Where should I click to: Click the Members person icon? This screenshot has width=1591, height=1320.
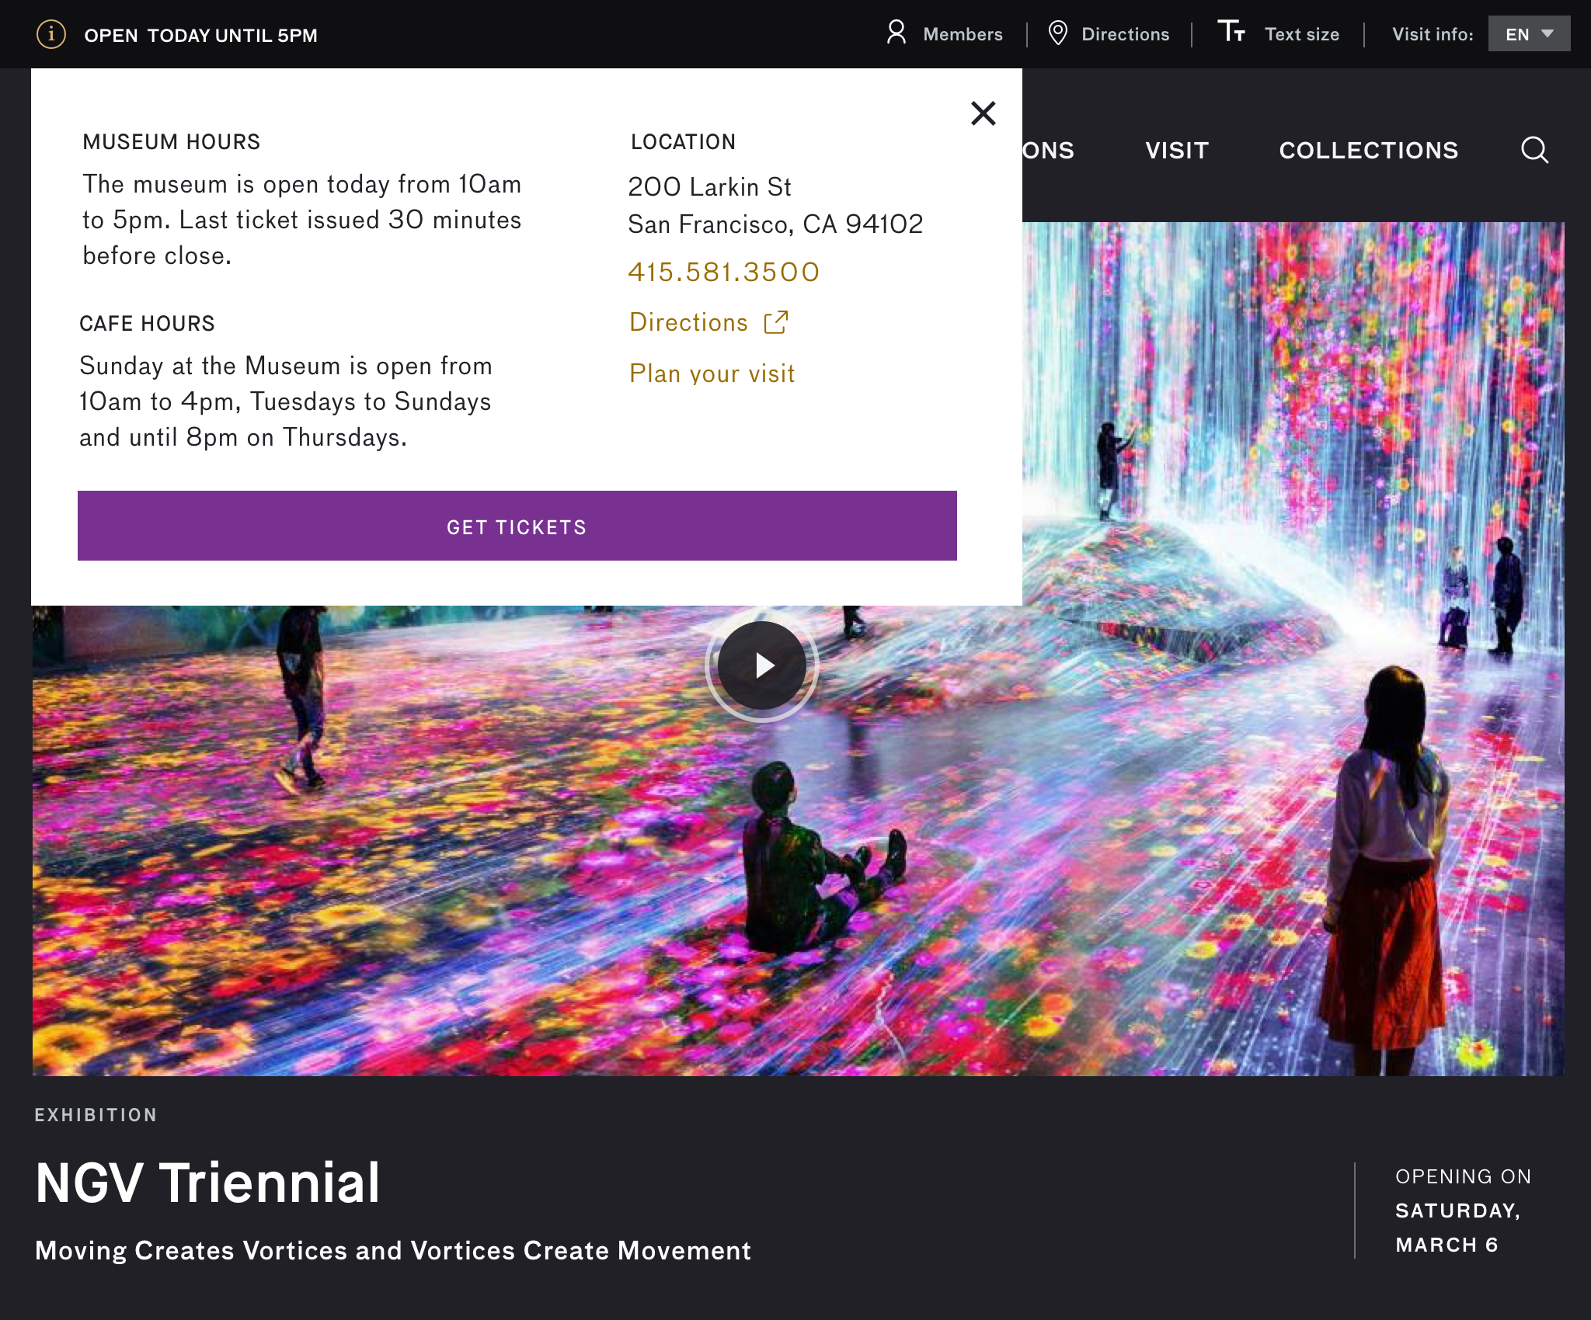tap(896, 33)
